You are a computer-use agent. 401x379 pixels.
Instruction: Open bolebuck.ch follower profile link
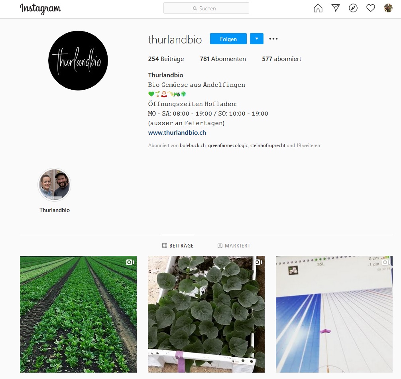pos(193,145)
